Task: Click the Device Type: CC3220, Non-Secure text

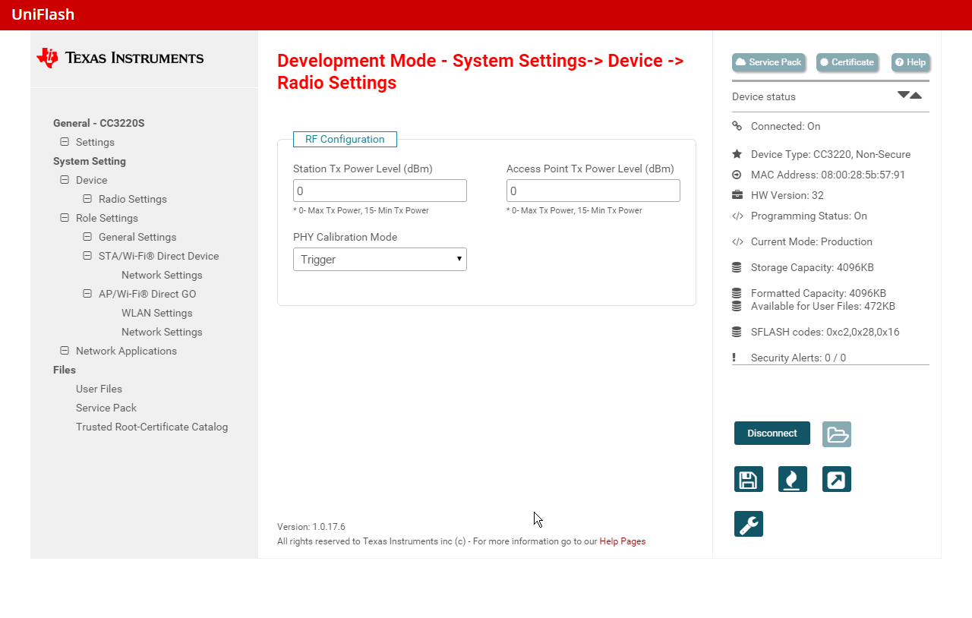Action: (x=831, y=154)
